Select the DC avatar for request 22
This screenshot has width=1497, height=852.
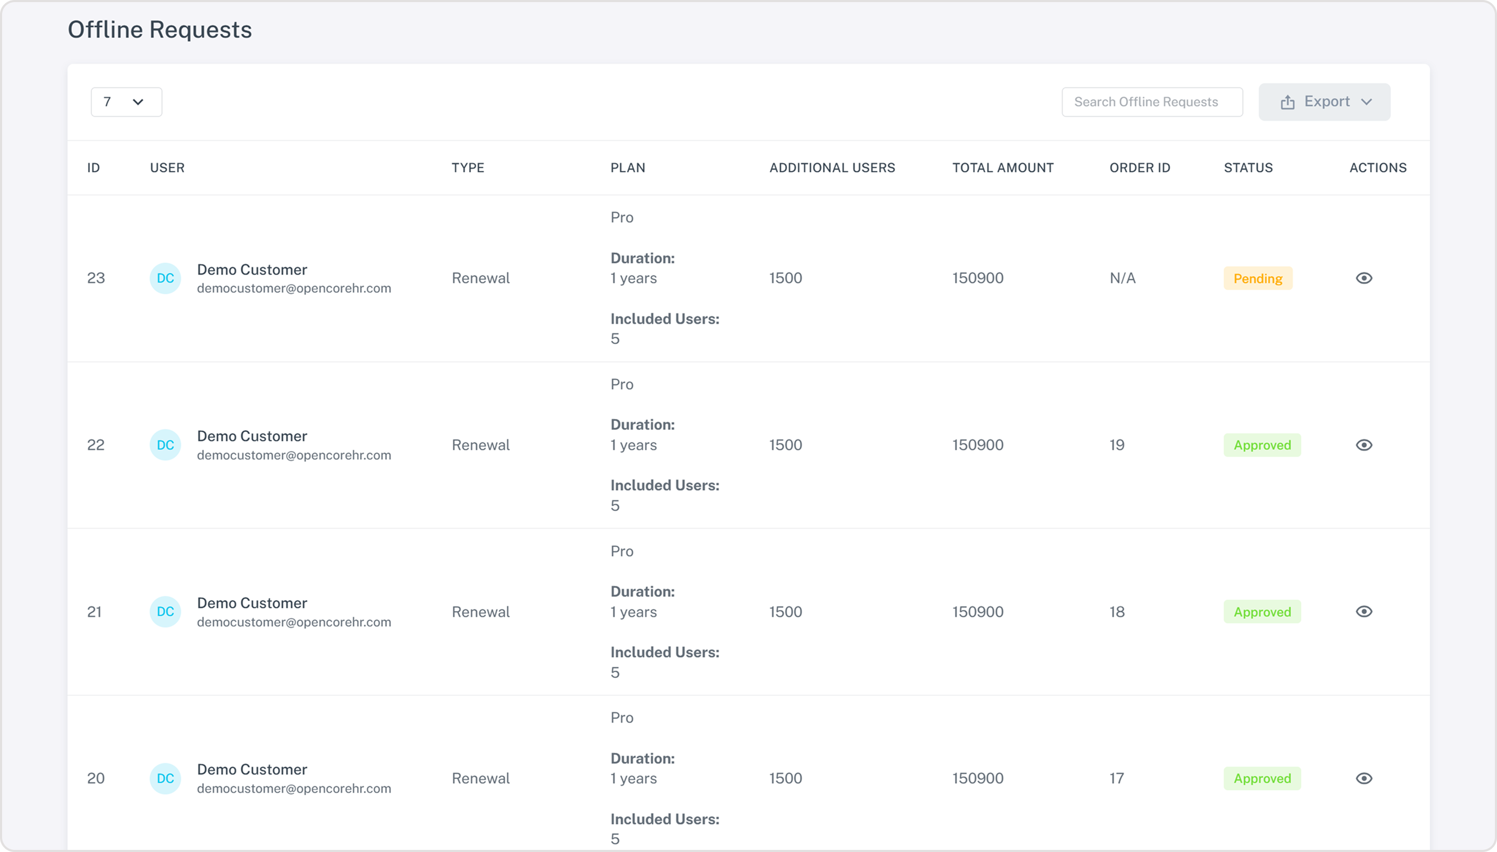165,445
